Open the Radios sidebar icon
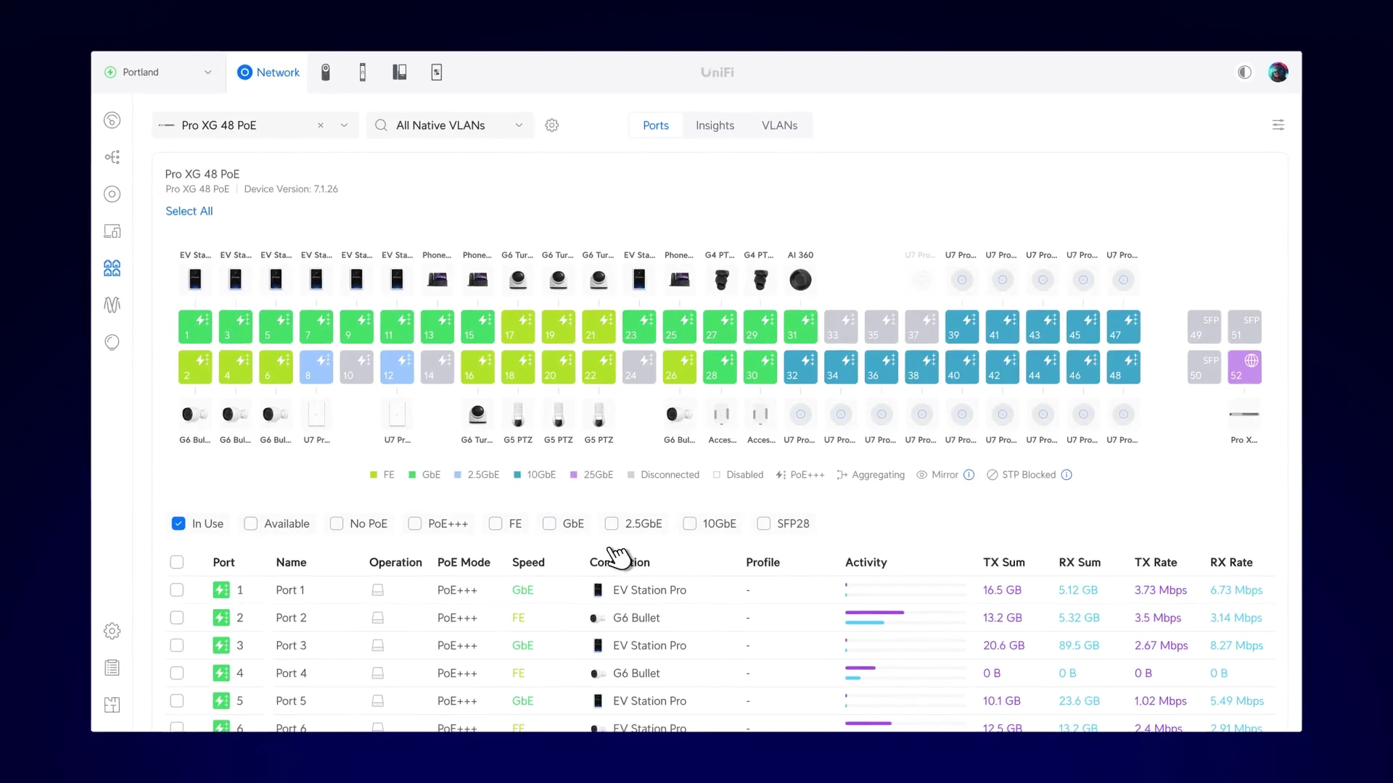 click(x=112, y=305)
